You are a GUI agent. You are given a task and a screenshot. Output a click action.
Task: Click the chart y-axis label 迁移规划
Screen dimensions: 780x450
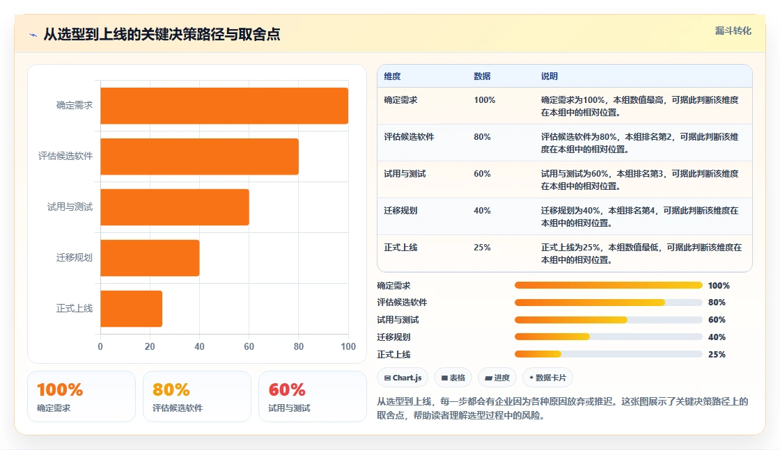74,257
